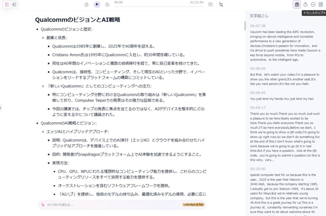
Task: Click the line 'オーケストレーションを含むソフトウェア…'
Action: [114, 186]
